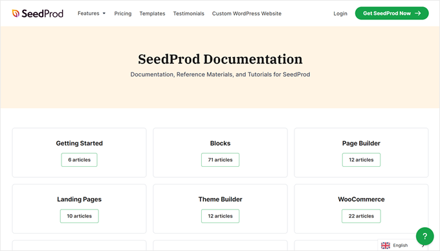The height and width of the screenshot is (251, 440).
Task: Open the Getting Started category
Action: tap(80, 144)
